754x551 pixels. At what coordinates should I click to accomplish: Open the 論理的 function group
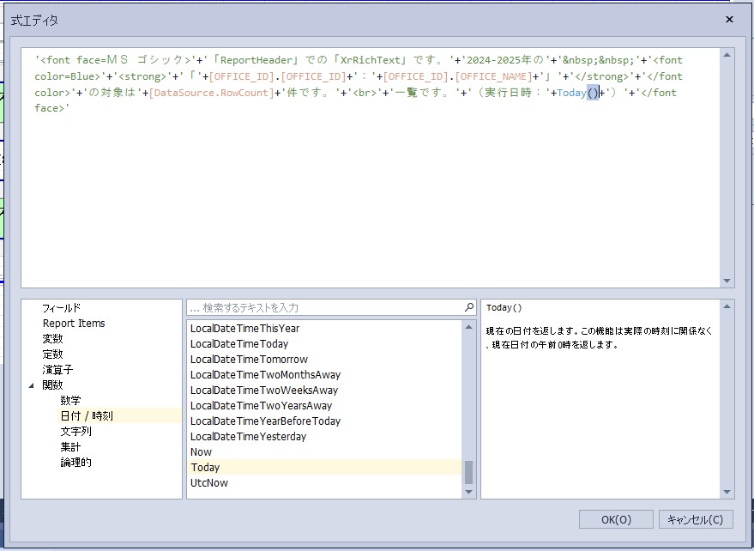point(75,462)
